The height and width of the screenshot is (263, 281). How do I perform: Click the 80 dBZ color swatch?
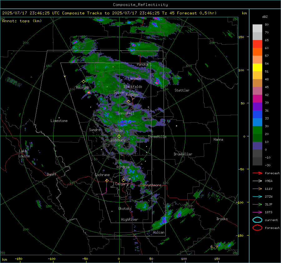[257, 28]
